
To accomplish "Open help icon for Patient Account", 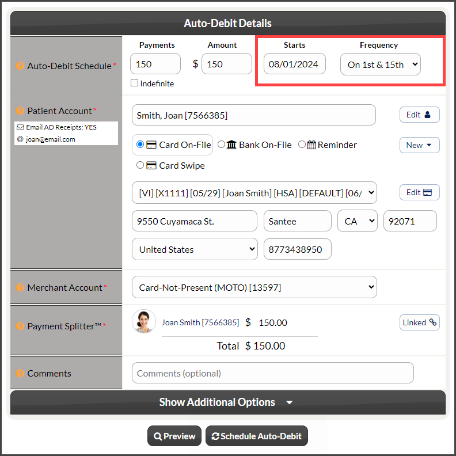I will (20, 111).
